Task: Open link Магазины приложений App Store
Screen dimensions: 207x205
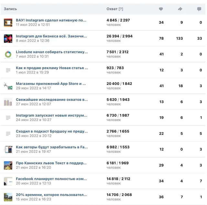Action: click(x=51, y=84)
